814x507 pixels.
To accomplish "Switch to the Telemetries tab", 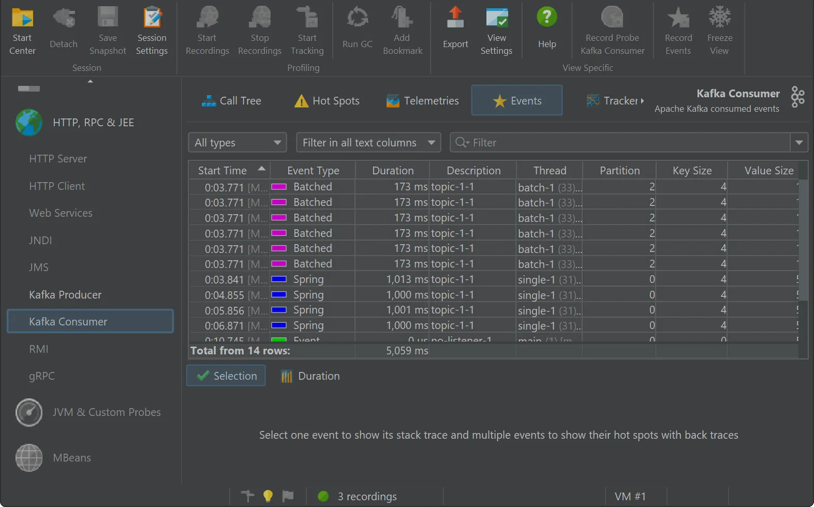I will pyautogui.click(x=422, y=101).
